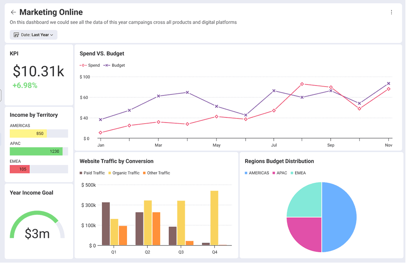Click the Q3 Paid Traffic brown bar

click(173, 236)
